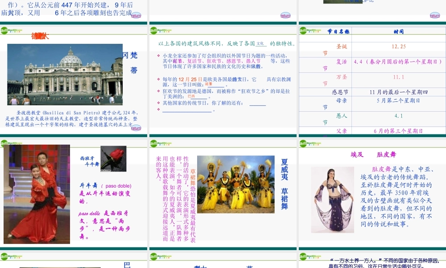Select the 狂欢节的发源地是德国 bullet text
Viewport: 446px width, 268px height.
[226, 94]
